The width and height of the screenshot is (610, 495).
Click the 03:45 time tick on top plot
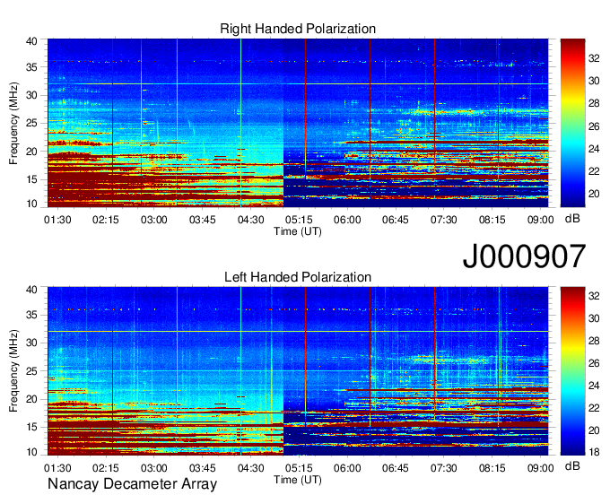(203, 220)
